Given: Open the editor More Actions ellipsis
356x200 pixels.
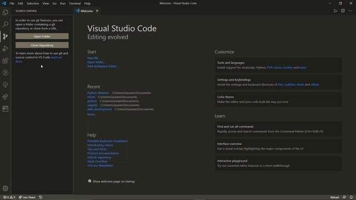Looking at the screenshot, I should click(350, 11).
